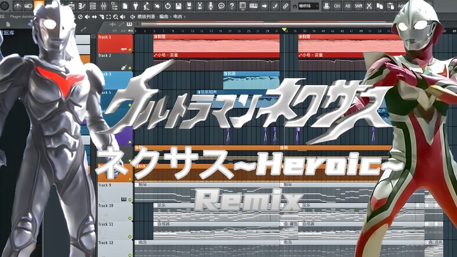Click the left scroll arrow of playlist scrollbar
This screenshot has height=257, width=457.
[138, 25]
